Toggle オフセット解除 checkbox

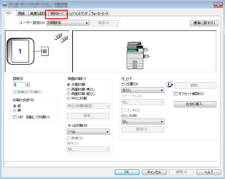tap(176, 94)
